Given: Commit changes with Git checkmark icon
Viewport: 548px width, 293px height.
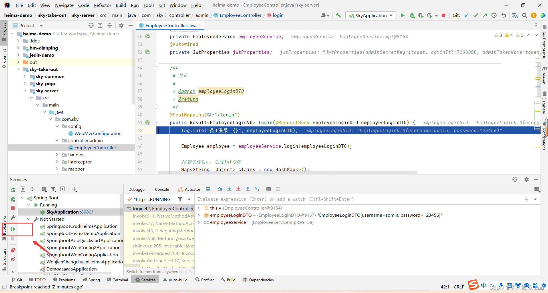Looking at the screenshot, I should tap(476, 15).
